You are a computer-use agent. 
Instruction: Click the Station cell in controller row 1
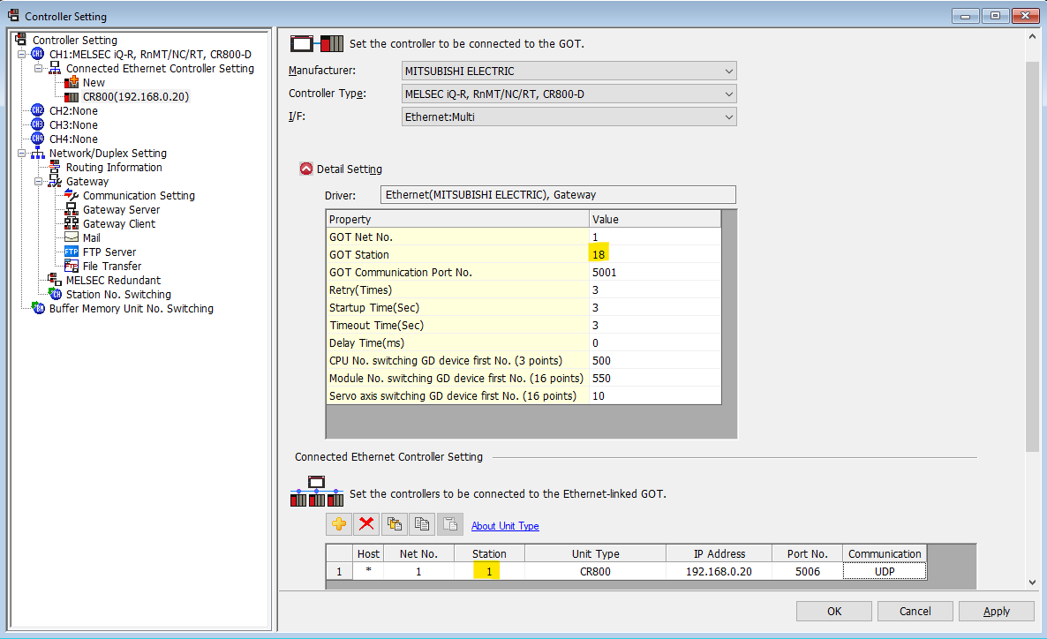(489, 572)
